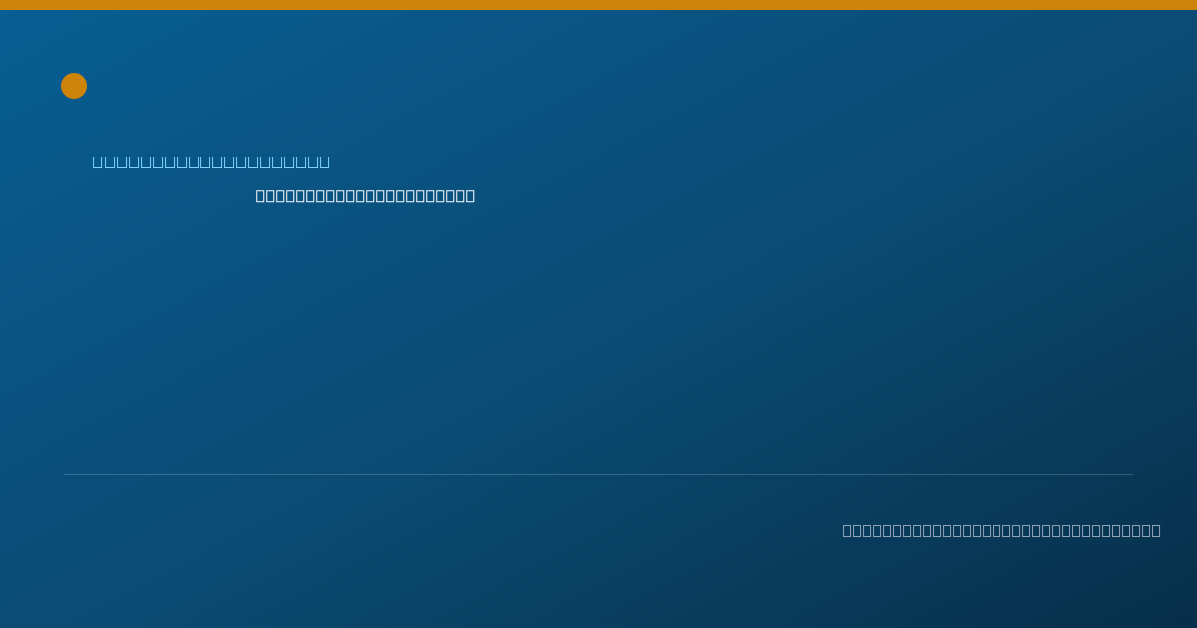Click the gray footer text line
Viewport: 1197px width, 628px height.
[1001, 531]
